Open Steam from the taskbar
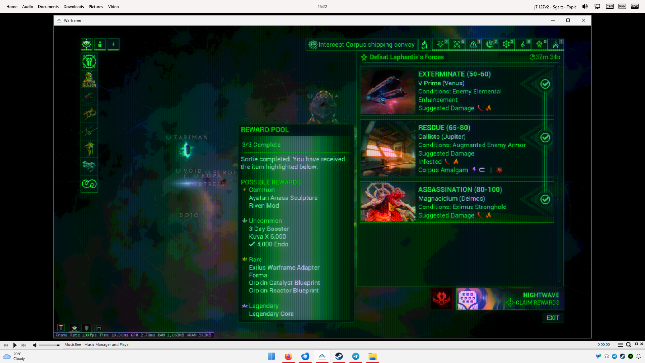 339,356
